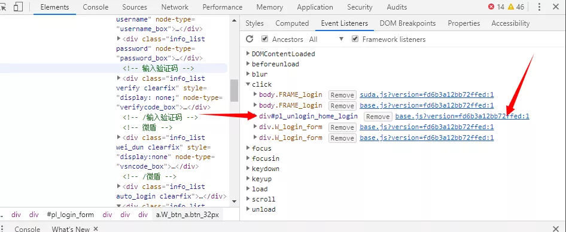Toggle the Framework listeners checkbox
This screenshot has height=232, width=566.
(x=355, y=39)
